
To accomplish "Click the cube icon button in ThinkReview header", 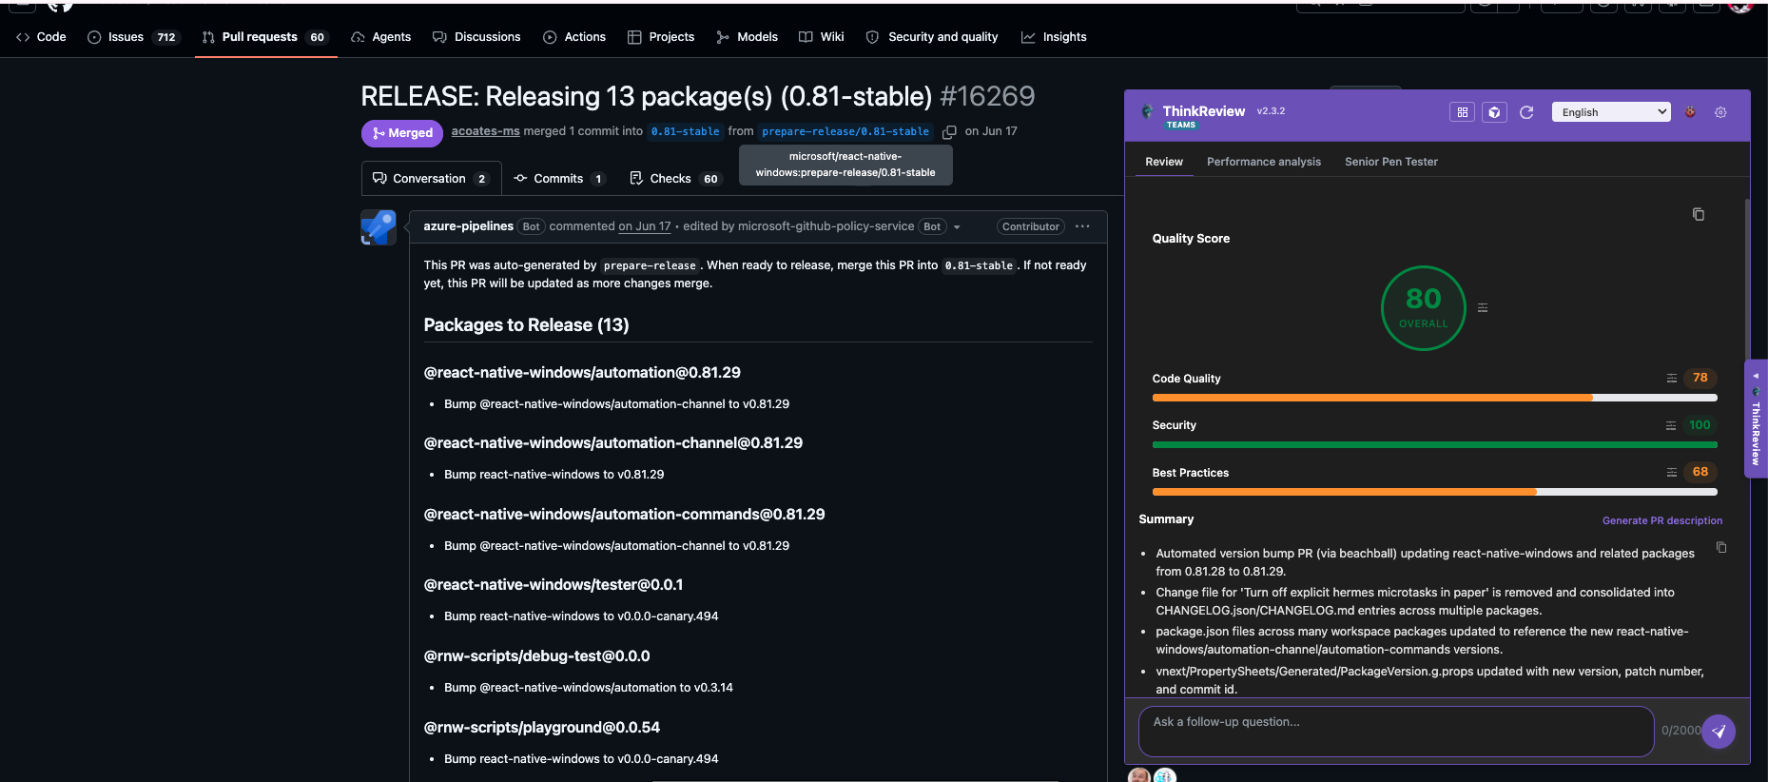I will click(x=1494, y=112).
